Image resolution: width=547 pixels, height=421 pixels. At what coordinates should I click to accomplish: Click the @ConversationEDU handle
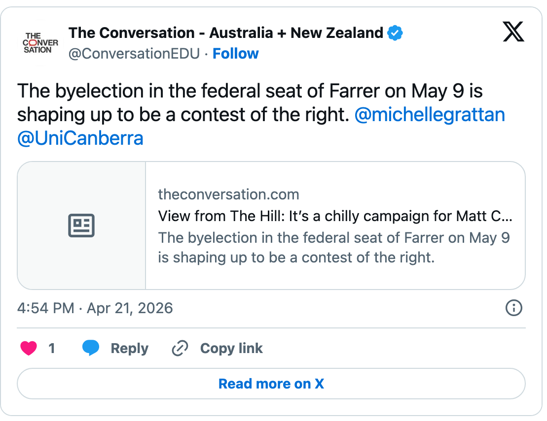pos(134,53)
